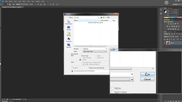Image resolution: width=182 pixels, height=102 pixels.
Task: Add Photo Filter adjustment icon
Action: (174, 26)
